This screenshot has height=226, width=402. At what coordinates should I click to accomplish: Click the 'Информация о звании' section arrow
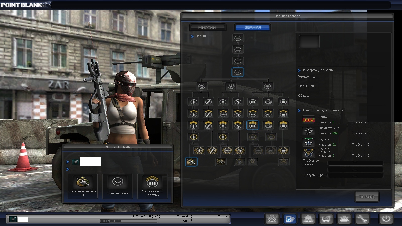click(299, 70)
